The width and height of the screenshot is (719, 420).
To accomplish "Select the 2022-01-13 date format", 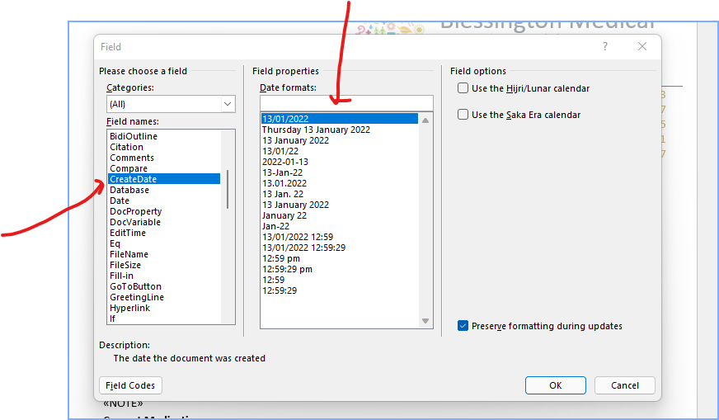I will [285, 162].
